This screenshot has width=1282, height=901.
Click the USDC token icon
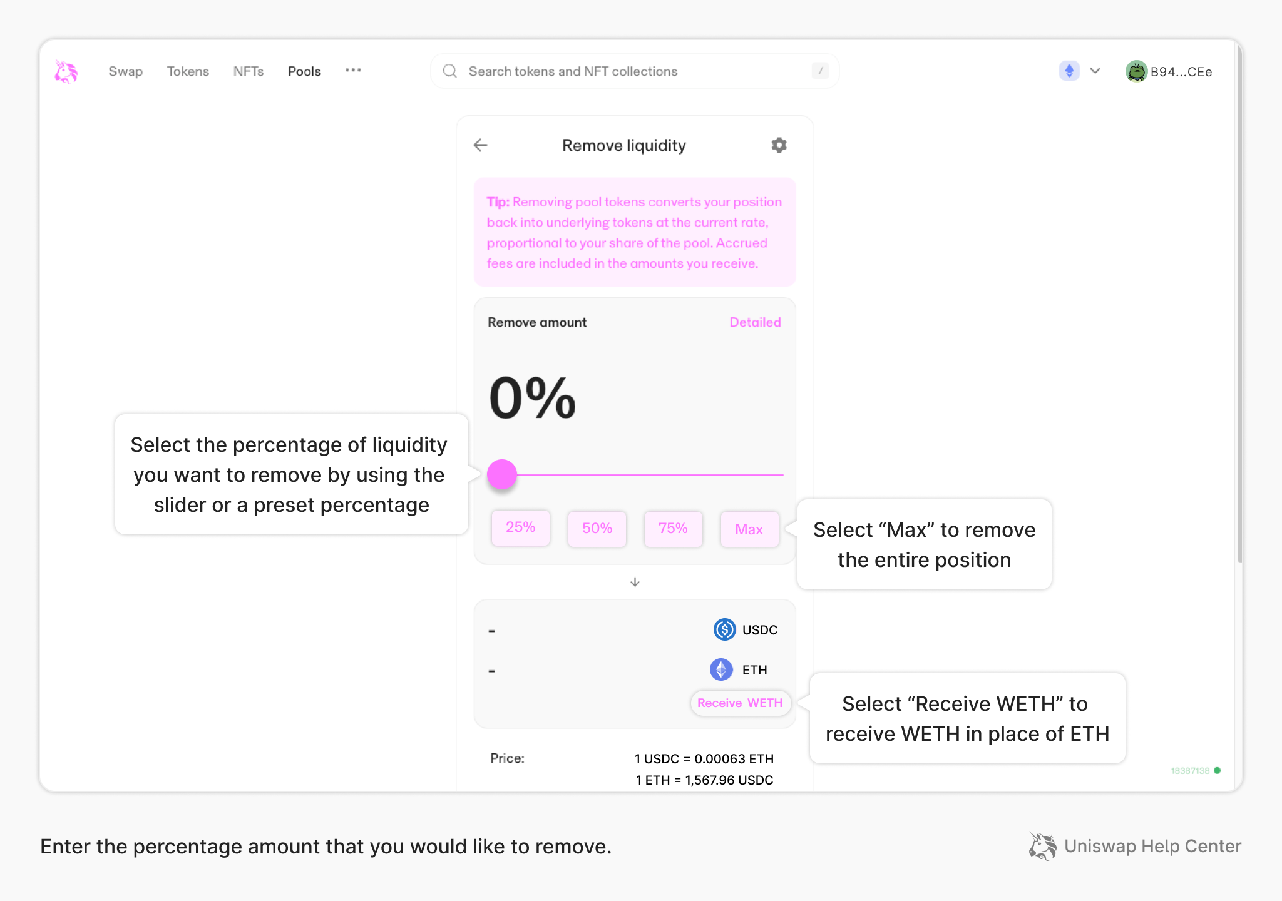[x=724, y=629]
